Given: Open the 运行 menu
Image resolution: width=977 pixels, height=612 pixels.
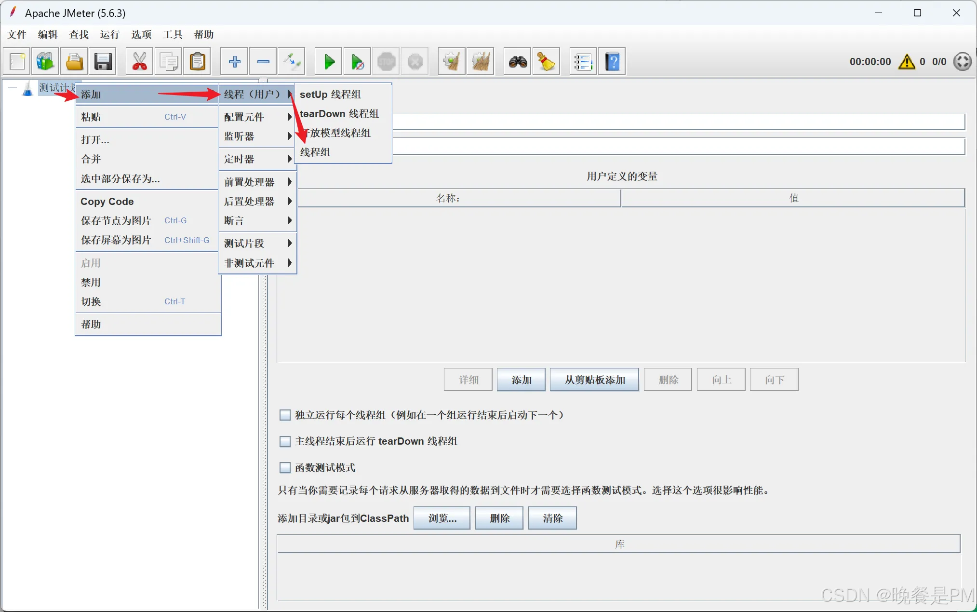Looking at the screenshot, I should tap(110, 35).
